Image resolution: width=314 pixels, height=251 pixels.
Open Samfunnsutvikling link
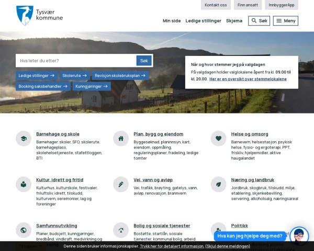(57, 226)
